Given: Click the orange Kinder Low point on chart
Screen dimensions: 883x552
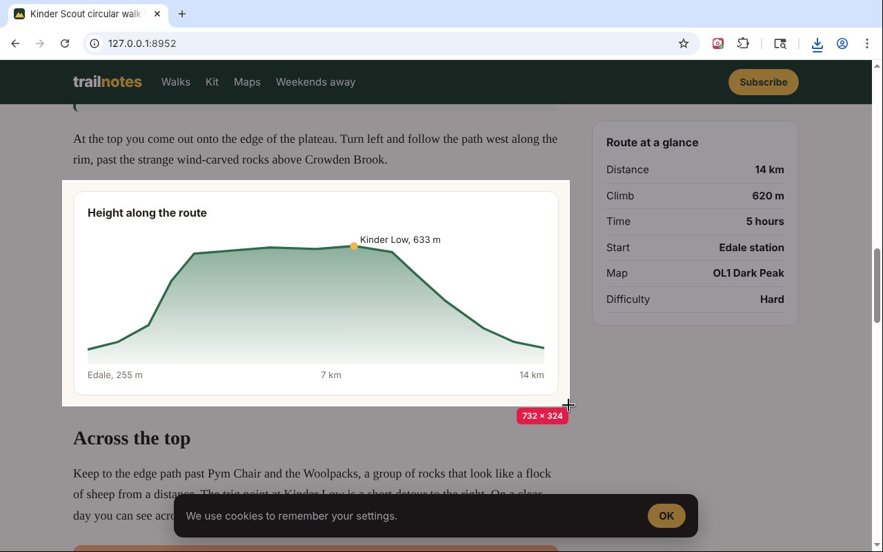Looking at the screenshot, I should (354, 246).
